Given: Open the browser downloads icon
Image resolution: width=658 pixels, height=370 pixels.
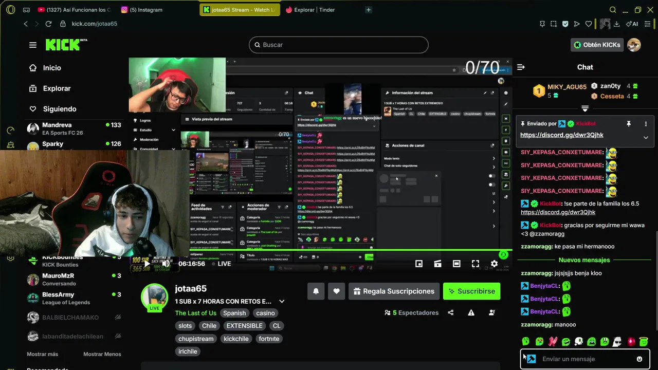Looking at the screenshot, I should [617, 24].
